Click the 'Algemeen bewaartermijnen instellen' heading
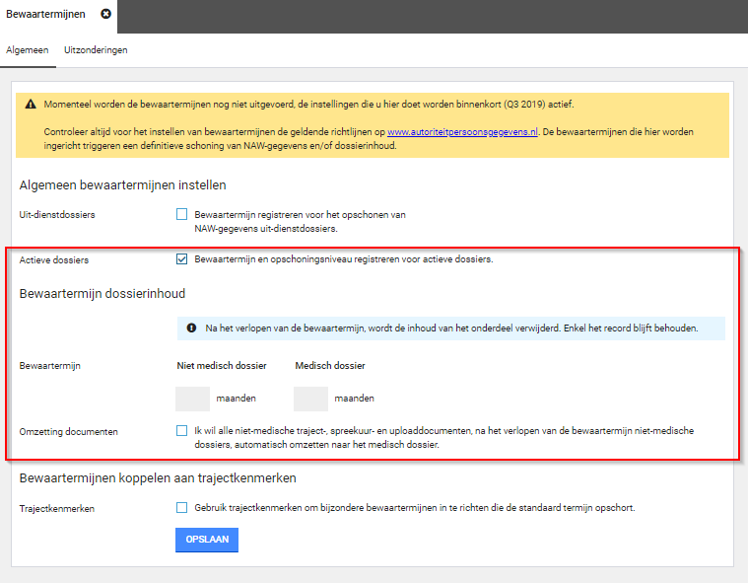 click(x=122, y=184)
